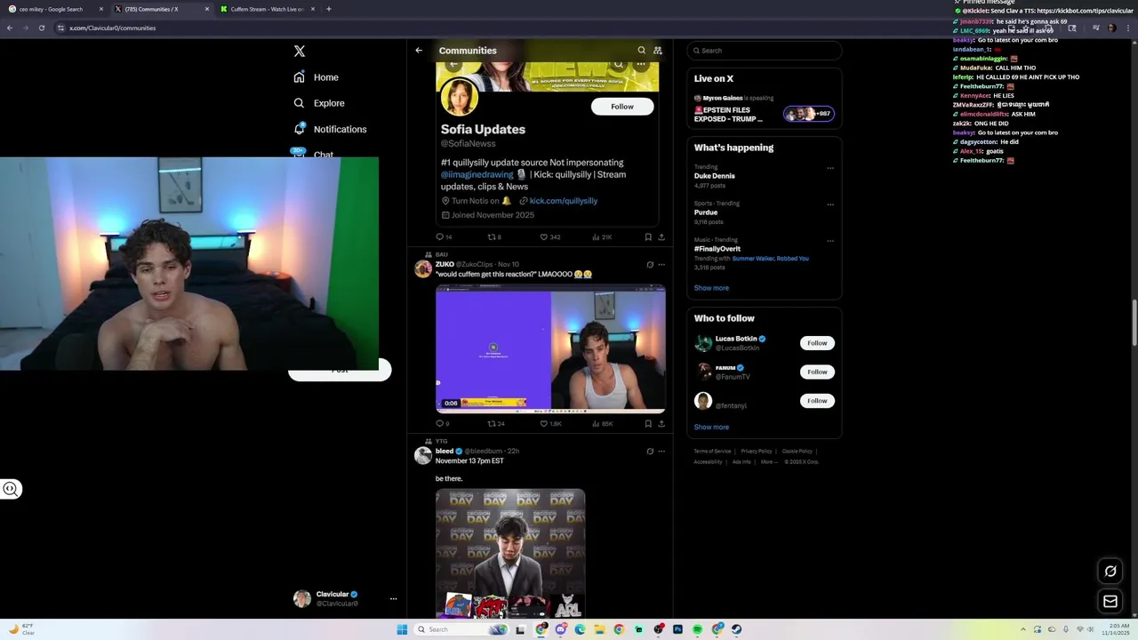This screenshot has width=1138, height=640.
Task: Repost the ZUKO post with 24 reposts
Action: 495,424
